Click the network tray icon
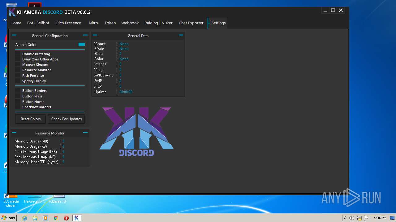This screenshot has height=222, width=396. (x=359, y=218)
